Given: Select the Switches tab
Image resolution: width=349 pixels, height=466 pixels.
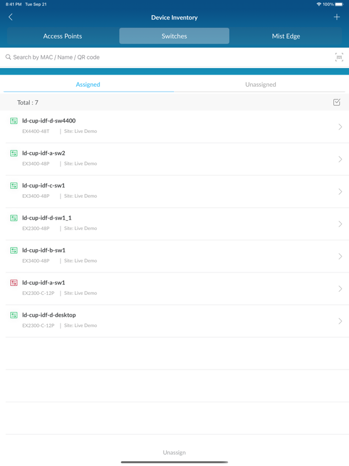Looking at the screenshot, I should coord(174,36).
